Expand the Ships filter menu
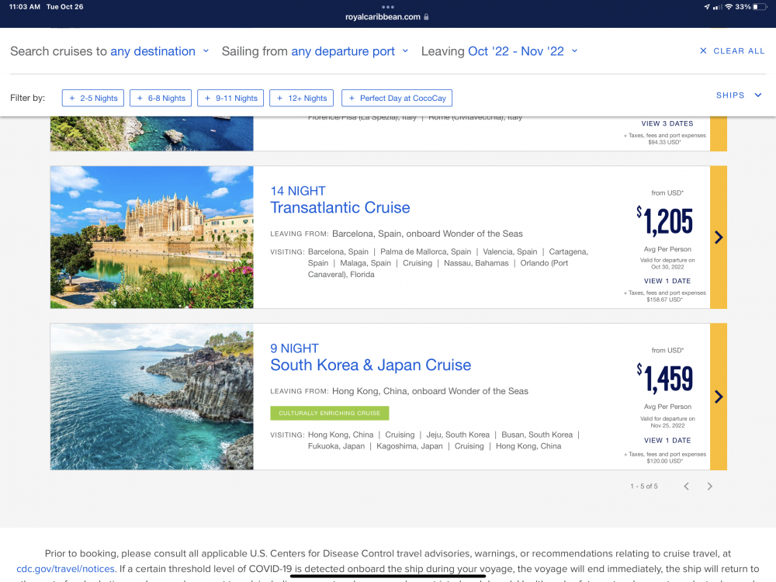The width and height of the screenshot is (776, 582). coord(740,95)
